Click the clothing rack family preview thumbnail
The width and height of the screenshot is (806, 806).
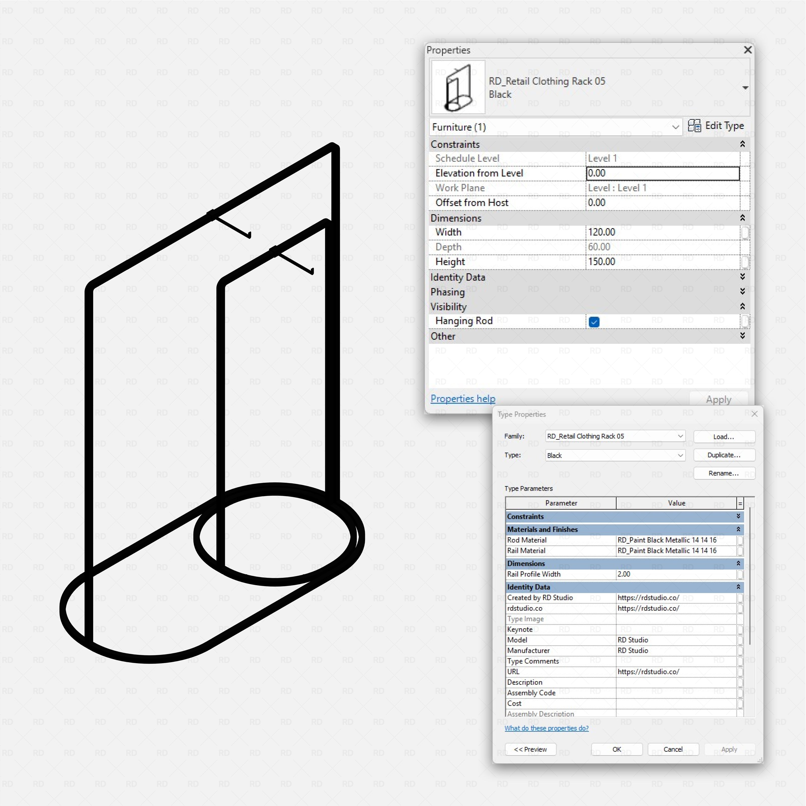point(458,87)
